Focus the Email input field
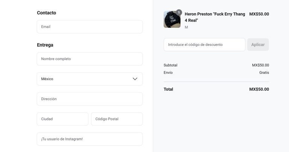289x152 pixels. coord(89,27)
